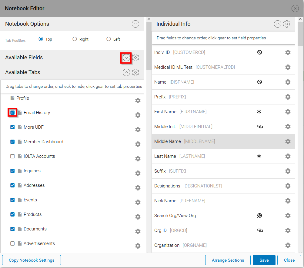Select Right tab position
This screenshot has height=268, width=304.
75,39
